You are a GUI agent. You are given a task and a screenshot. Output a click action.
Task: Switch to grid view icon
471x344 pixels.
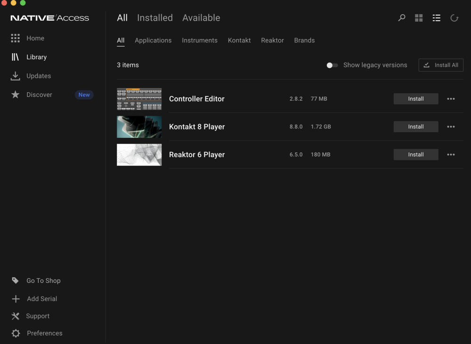pos(419,18)
